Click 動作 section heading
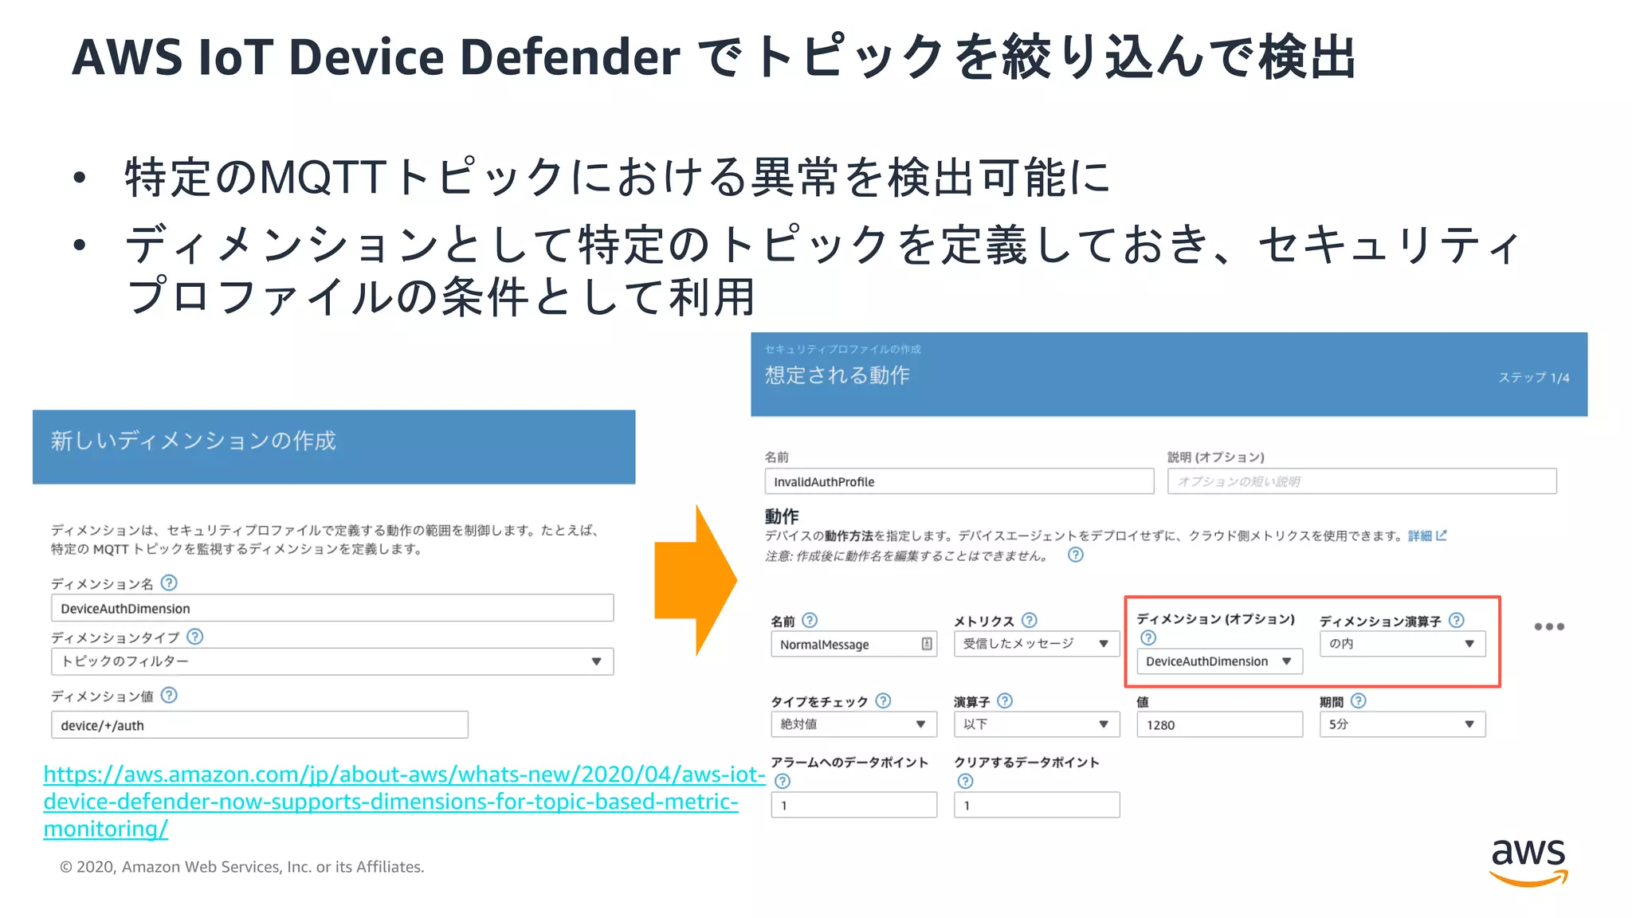 [x=782, y=516]
